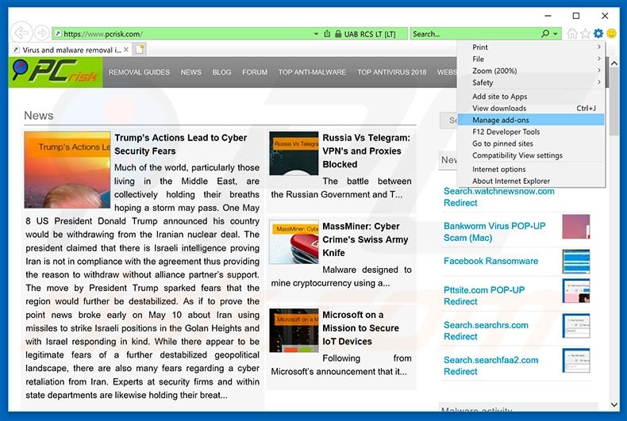Open TOP ANTI-MALWARE navigation item
This screenshot has width=627, height=421.
pos(312,72)
